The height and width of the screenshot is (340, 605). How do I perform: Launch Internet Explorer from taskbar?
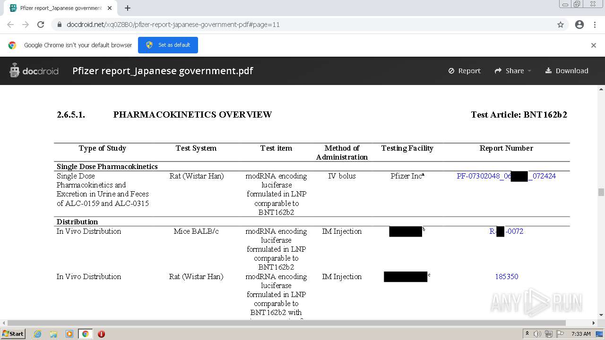[x=38, y=334]
